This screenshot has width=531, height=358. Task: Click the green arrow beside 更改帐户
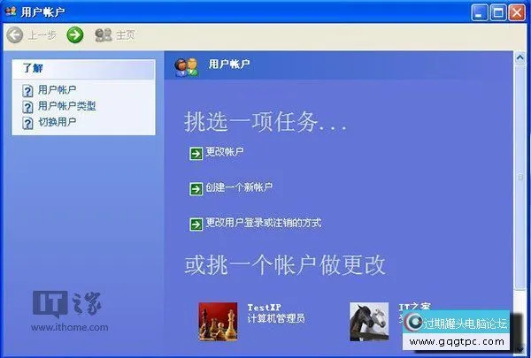tap(196, 153)
